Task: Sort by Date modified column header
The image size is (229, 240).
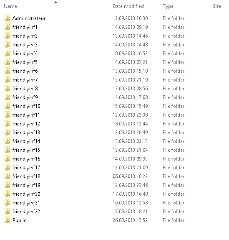Action: (x=135, y=6)
